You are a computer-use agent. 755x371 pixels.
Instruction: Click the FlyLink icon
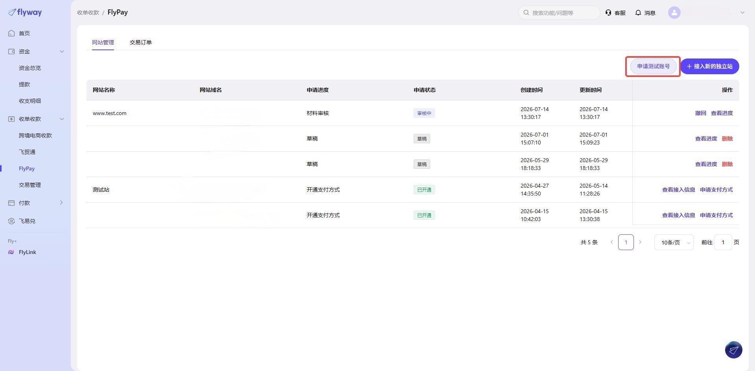pyautogui.click(x=11, y=252)
